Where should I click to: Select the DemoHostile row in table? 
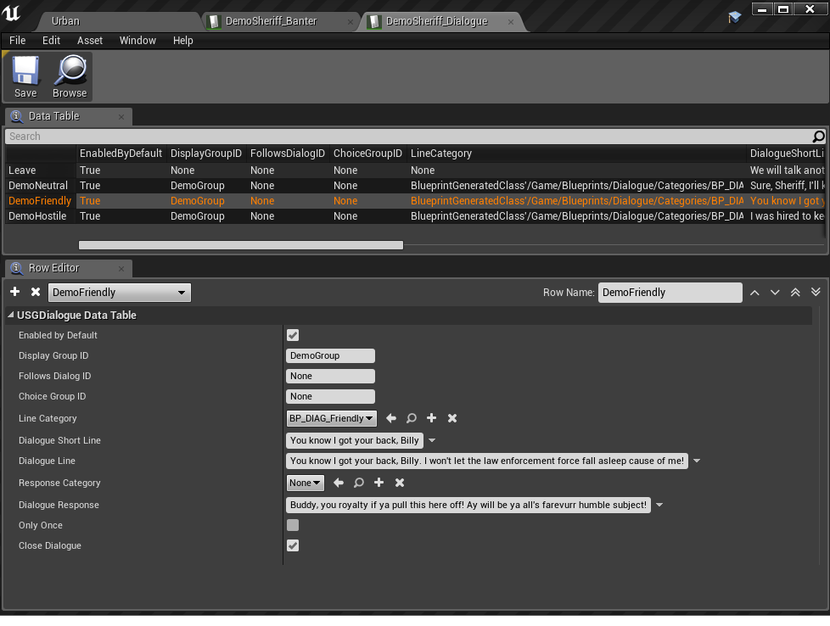tap(415, 216)
